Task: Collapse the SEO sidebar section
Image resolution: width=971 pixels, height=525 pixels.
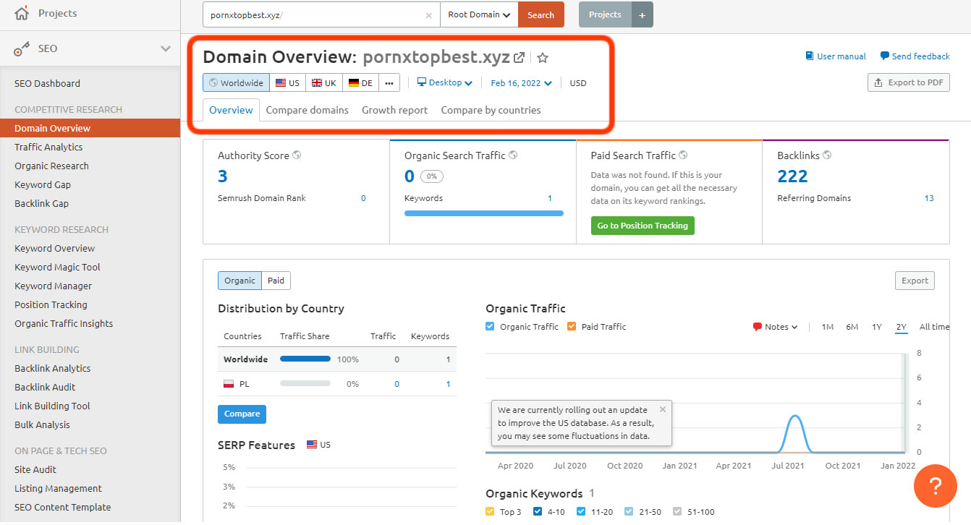Action: click(x=166, y=48)
